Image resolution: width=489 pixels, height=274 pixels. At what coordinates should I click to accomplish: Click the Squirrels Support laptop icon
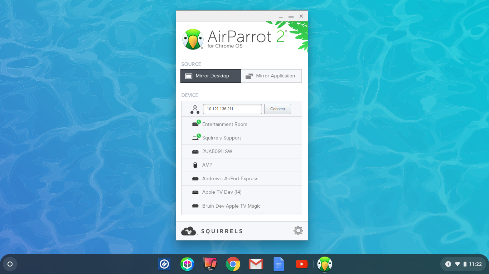pos(195,137)
